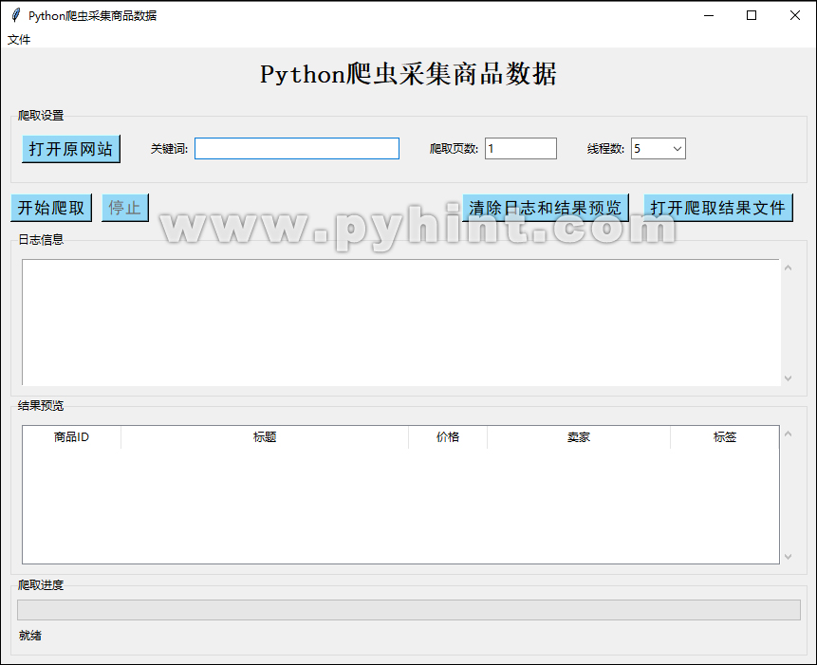Click the 打开原网站 button
The height and width of the screenshot is (665, 817).
[x=70, y=148]
